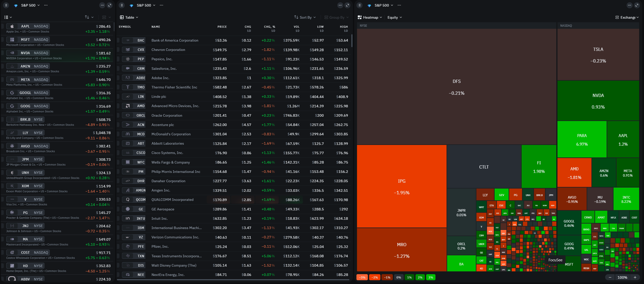Open the Sort By menu

point(305,17)
